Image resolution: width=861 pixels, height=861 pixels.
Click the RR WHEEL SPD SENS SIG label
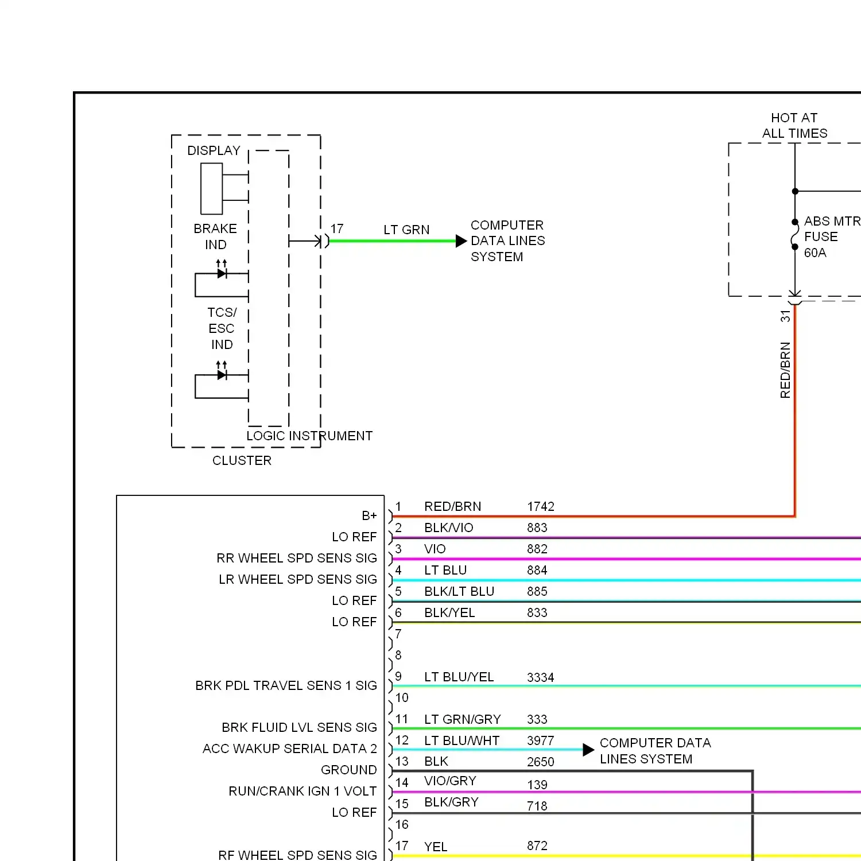click(x=297, y=559)
